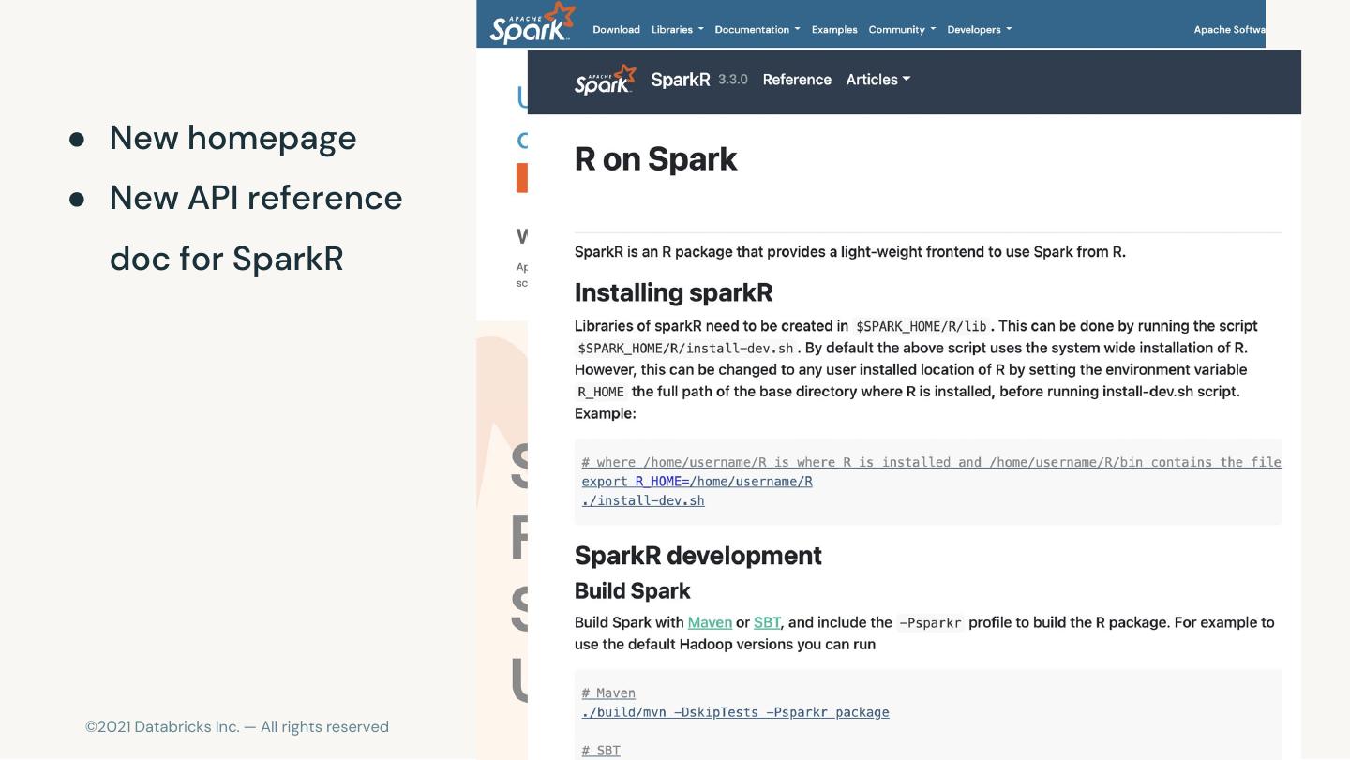This screenshot has width=1350, height=760.
Task: Click the ./install-dev.sh code line
Action: 643,500
